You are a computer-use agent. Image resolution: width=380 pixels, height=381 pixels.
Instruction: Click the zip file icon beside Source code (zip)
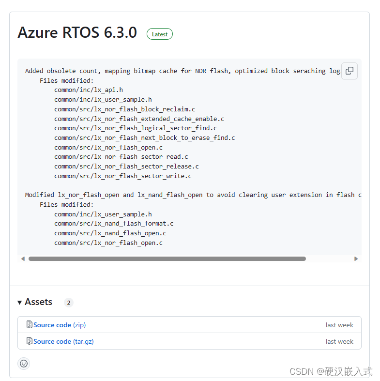click(x=29, y=324)
